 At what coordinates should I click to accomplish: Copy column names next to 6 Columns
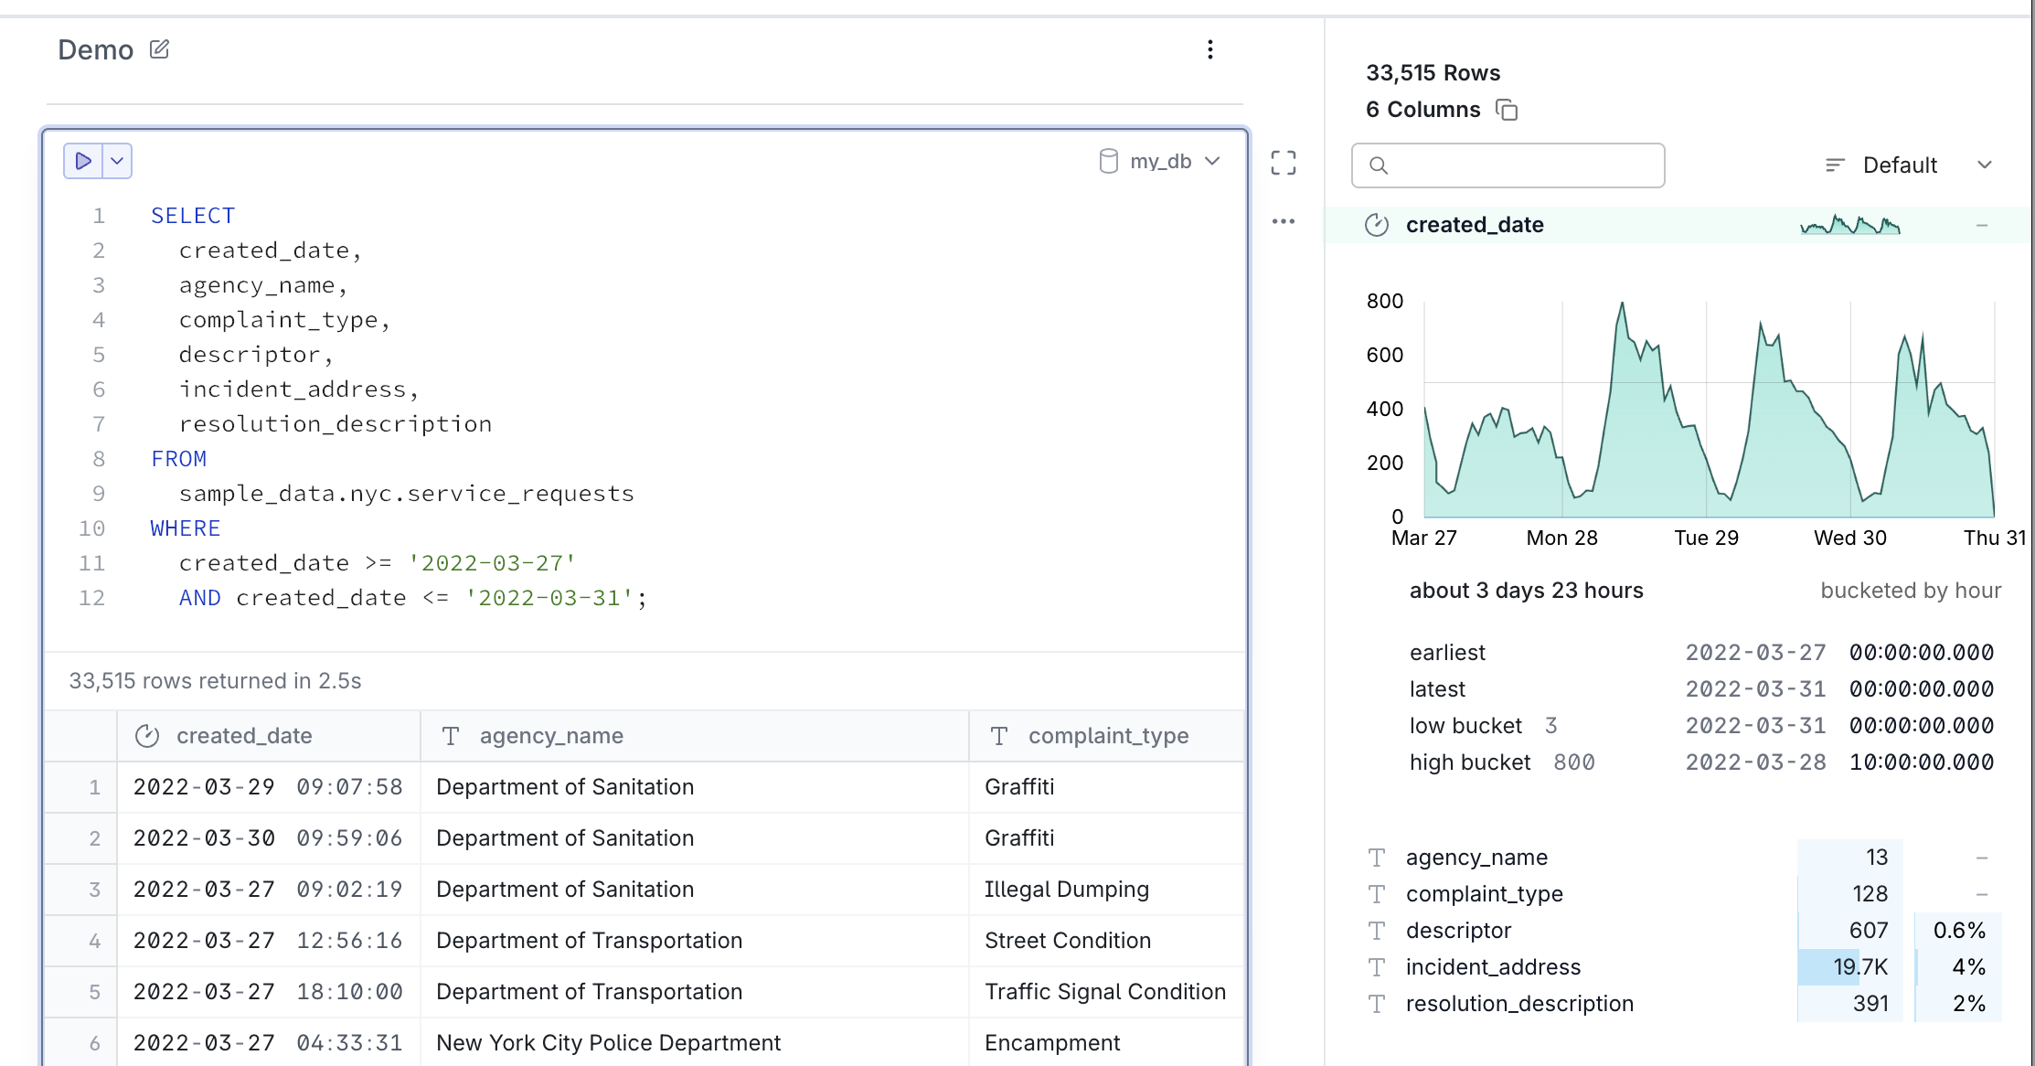click(1507, 110)
